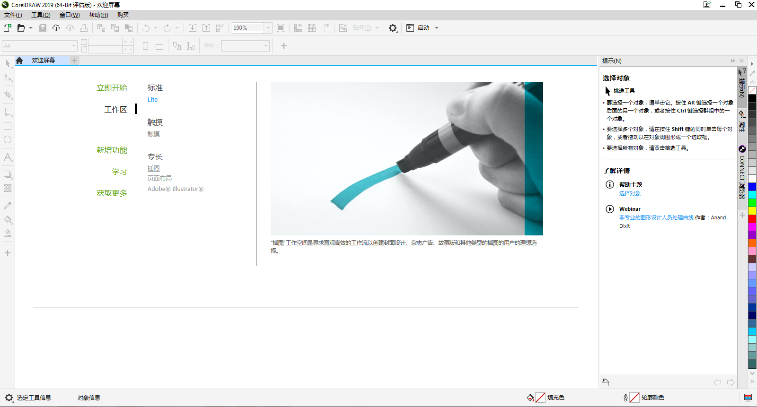Select the Text tool in toolbox
Image resolution: width=757 pixels, height=407 pixels.
click(8, 157)
